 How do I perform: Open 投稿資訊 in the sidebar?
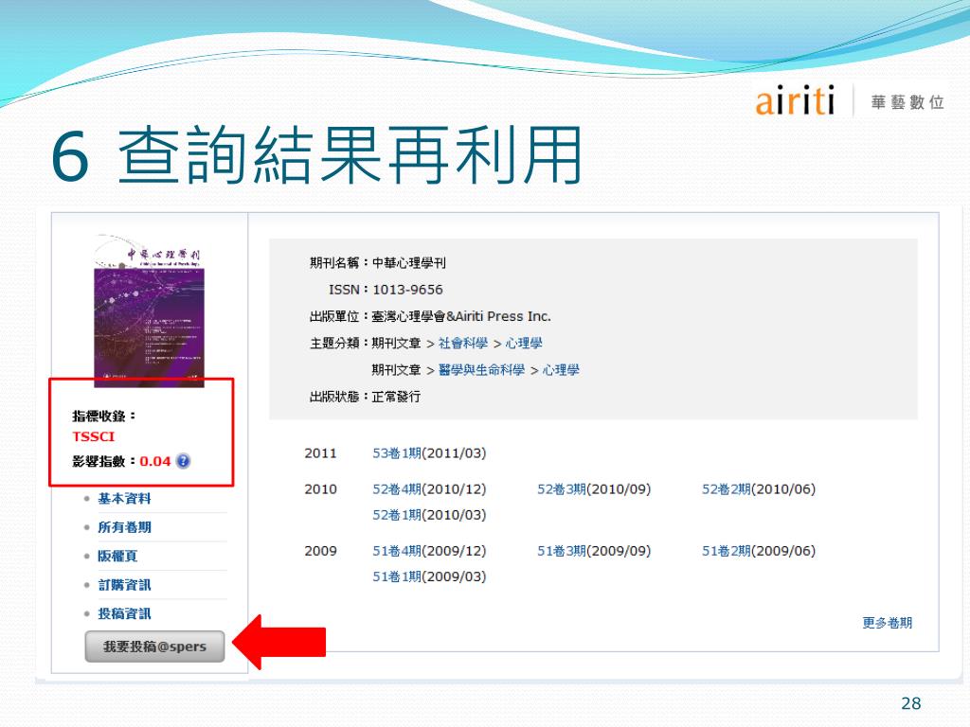coord(124,613)
